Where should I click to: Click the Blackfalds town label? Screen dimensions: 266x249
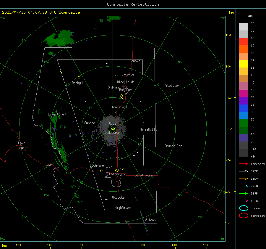(x=126, y=82)
